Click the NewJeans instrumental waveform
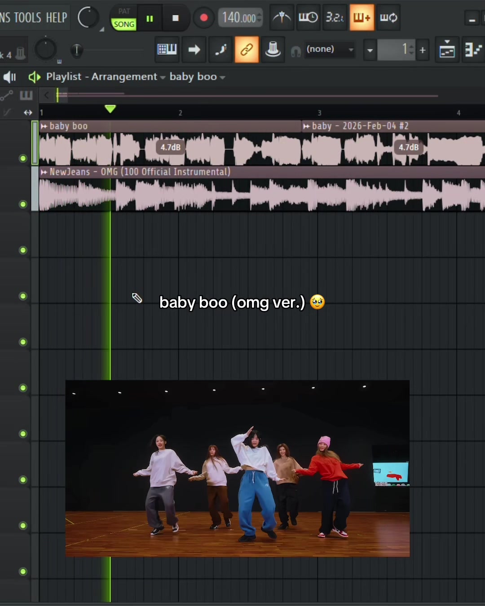The width and height of the screenshot is (485, 606). 262,194
